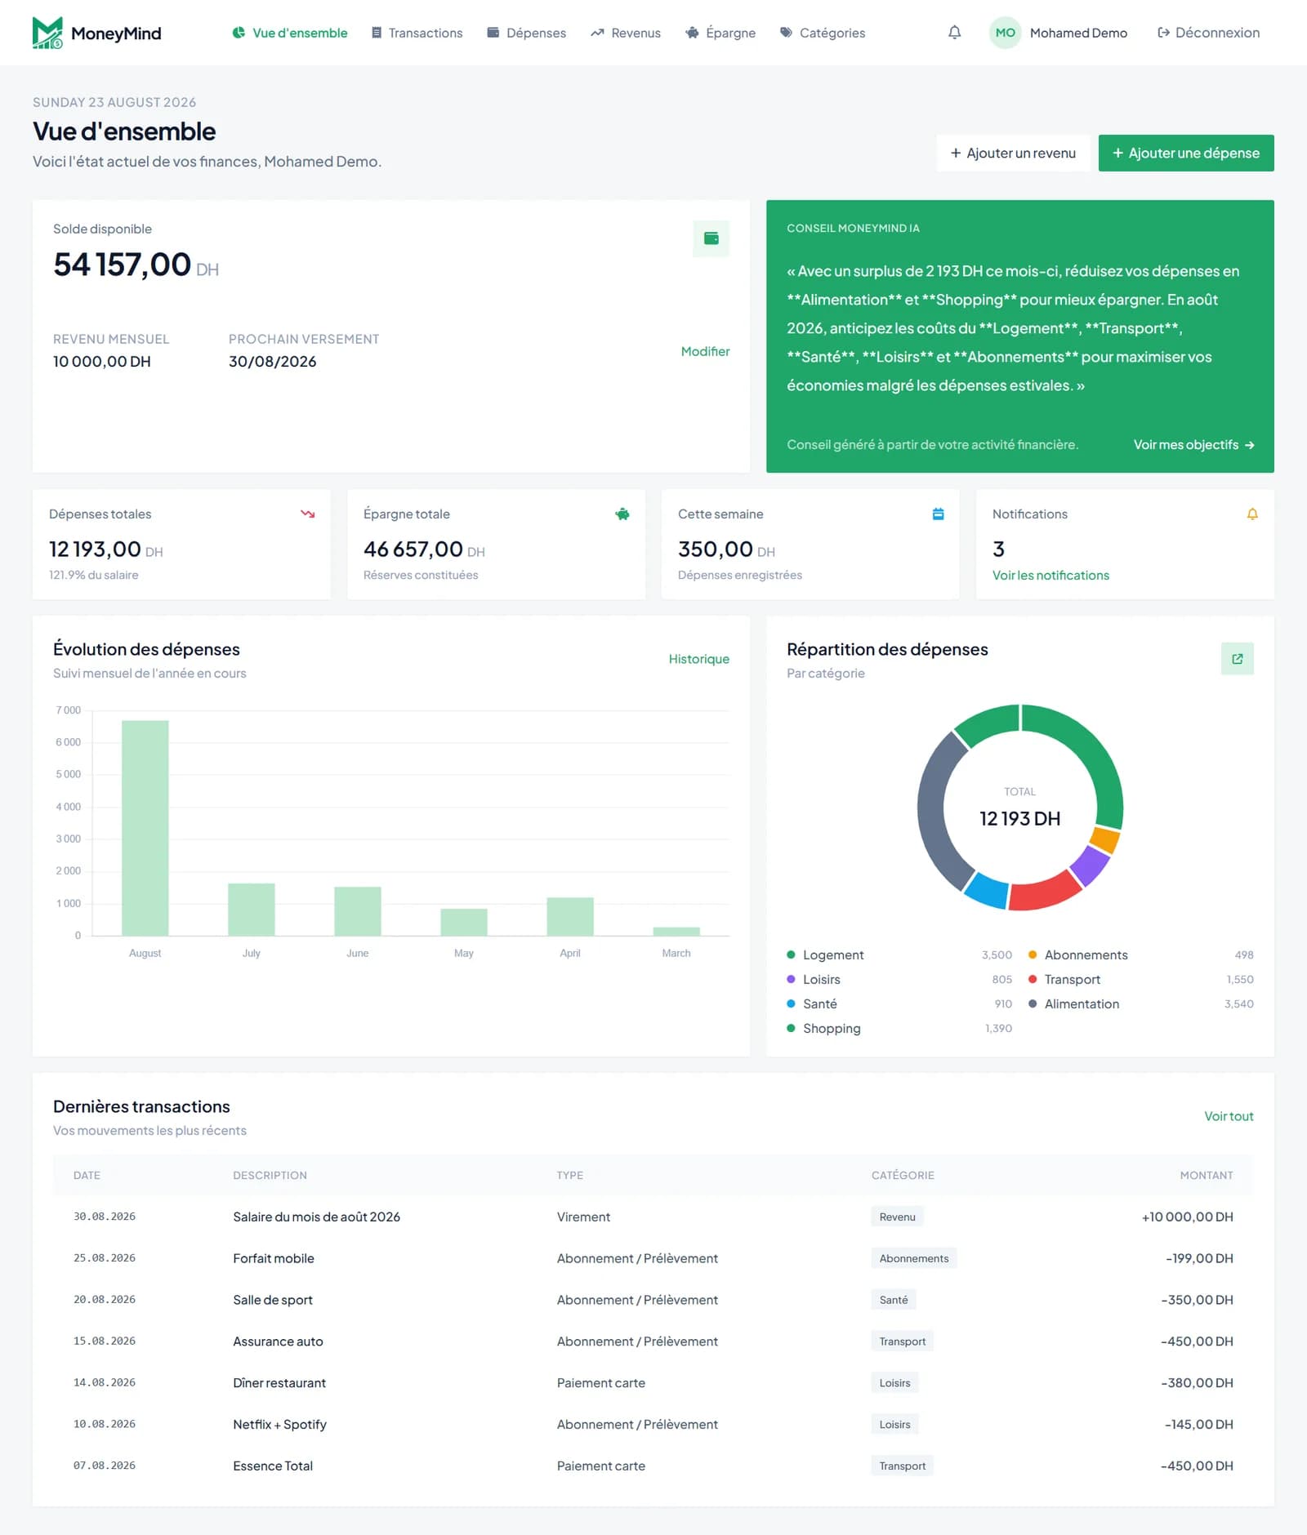The width and height of the screenshot is (1307, 1535).
Task: Click the 46 657,00 Épargne totale value
Action: point(413,549)
